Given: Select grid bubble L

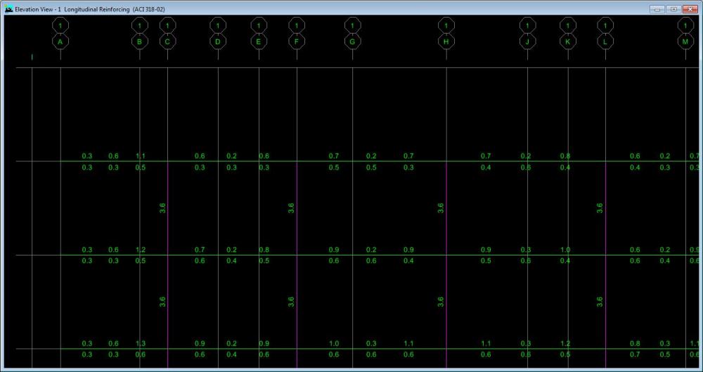Looking at the screenshot, I should click(605, 42).
